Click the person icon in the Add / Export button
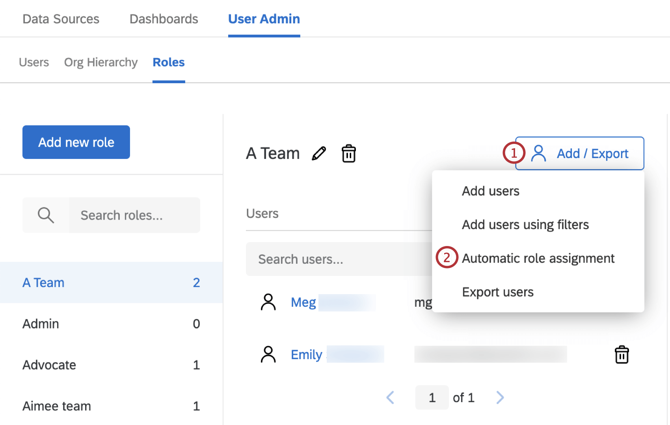The image size is (670, 425). pos(539,153)
